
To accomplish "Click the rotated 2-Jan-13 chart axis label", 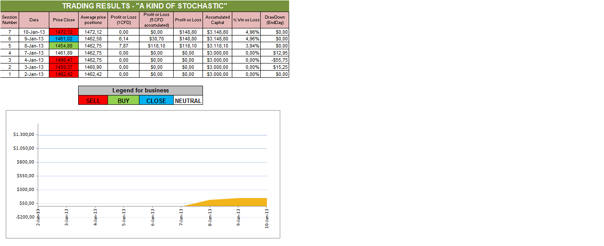I will coord(38,217).
